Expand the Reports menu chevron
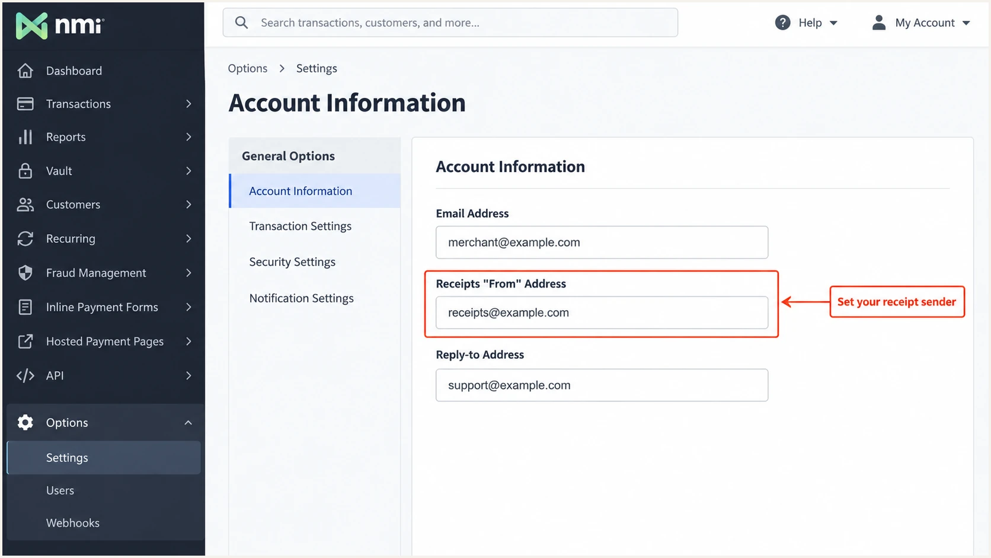This screenshot has width=991, height=558. [188, 137]
